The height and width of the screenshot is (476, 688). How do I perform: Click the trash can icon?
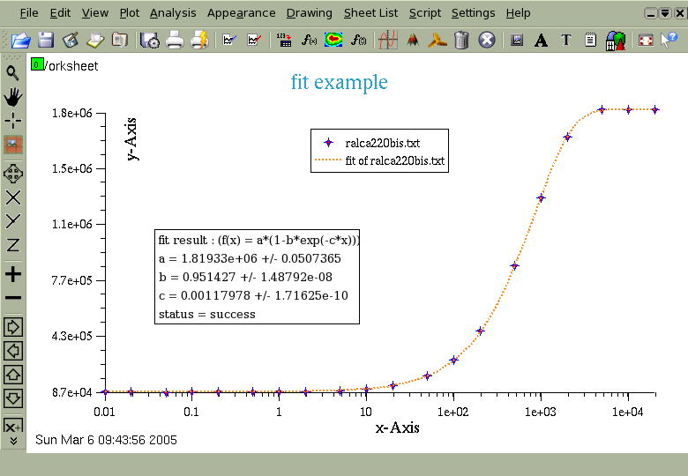pos(461,41)
